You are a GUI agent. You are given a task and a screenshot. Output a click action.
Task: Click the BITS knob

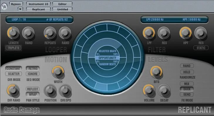point(156,72)
